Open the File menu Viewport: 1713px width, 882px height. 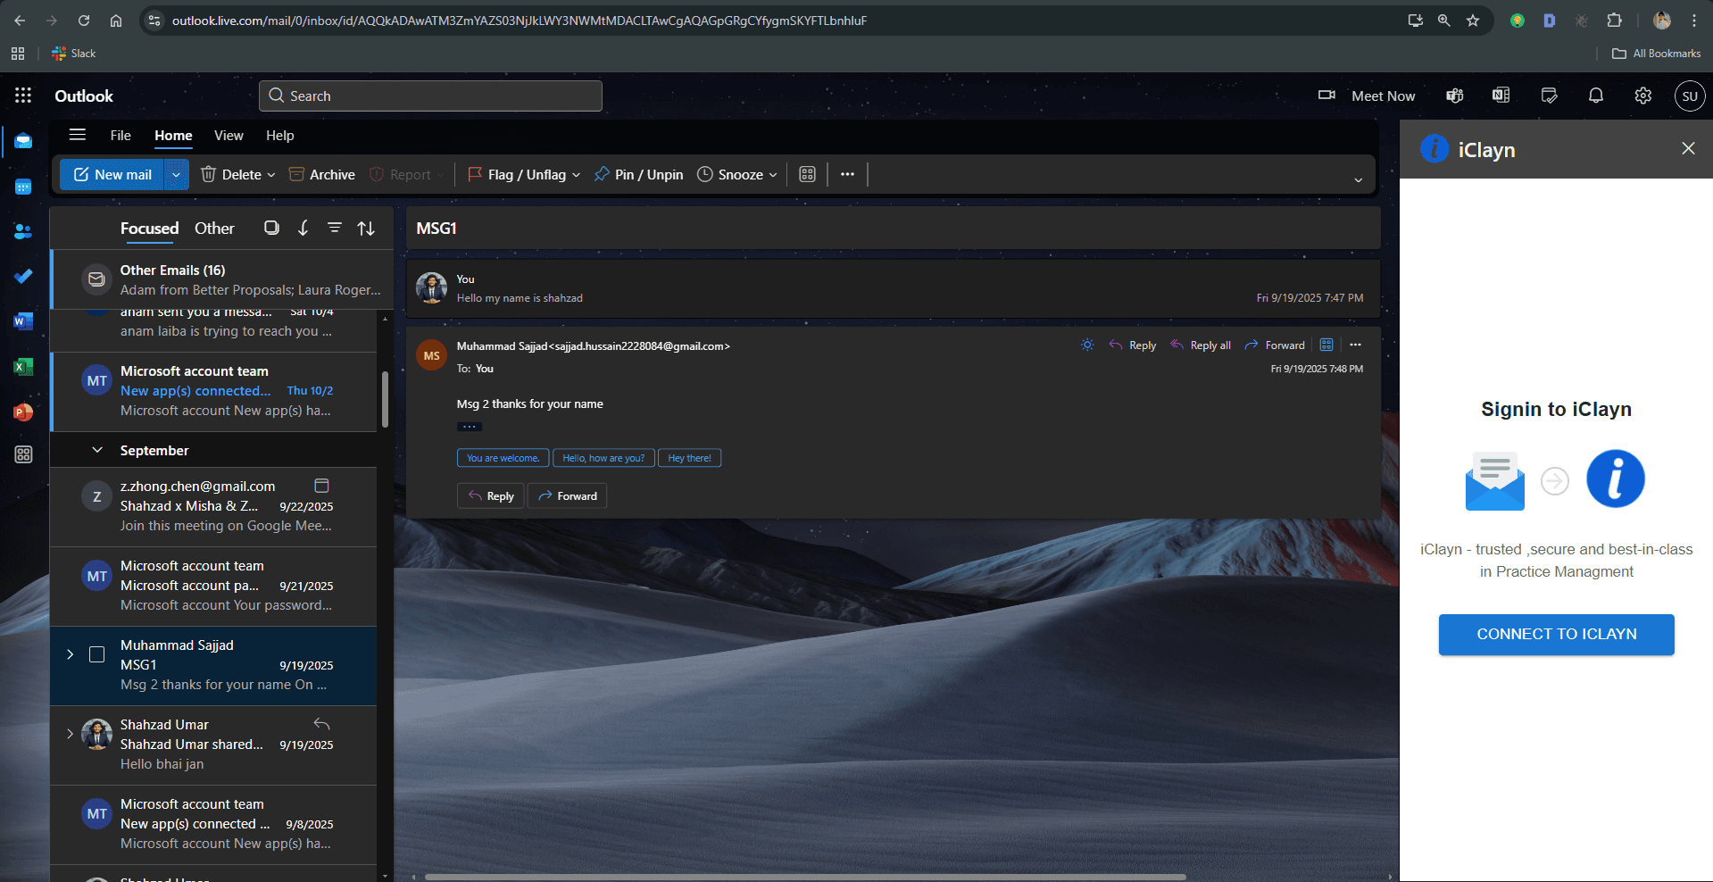tap(121, 136)
